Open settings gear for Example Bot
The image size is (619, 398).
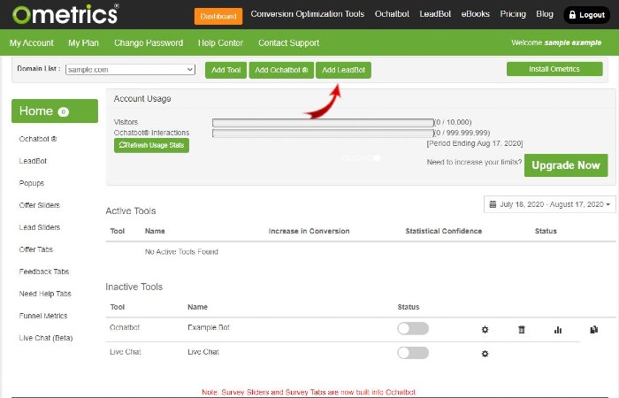(x=485, y=330)
